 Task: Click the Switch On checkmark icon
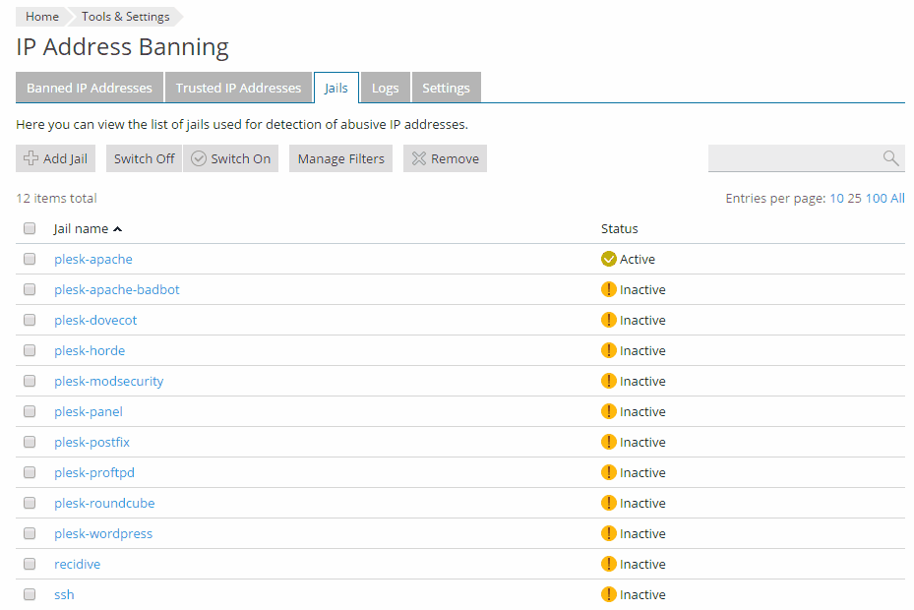199,158
